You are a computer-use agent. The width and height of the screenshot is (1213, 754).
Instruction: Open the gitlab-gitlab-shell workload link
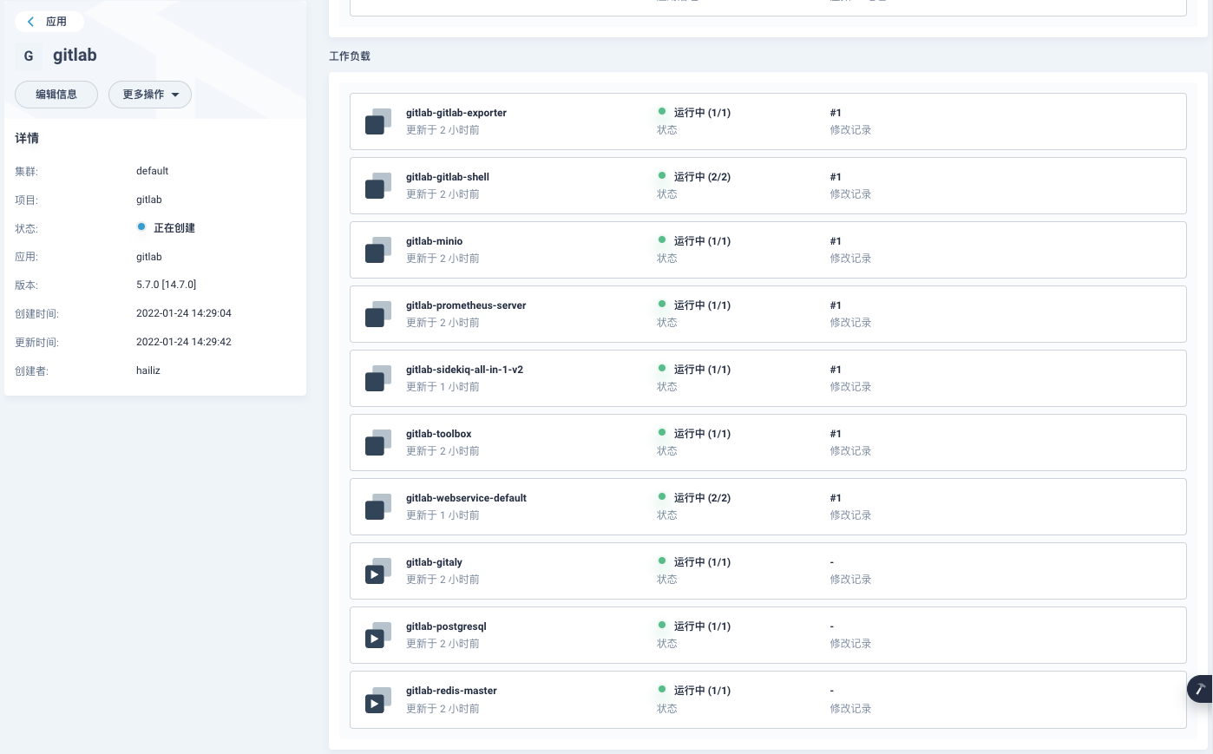[x=448, y=177]
